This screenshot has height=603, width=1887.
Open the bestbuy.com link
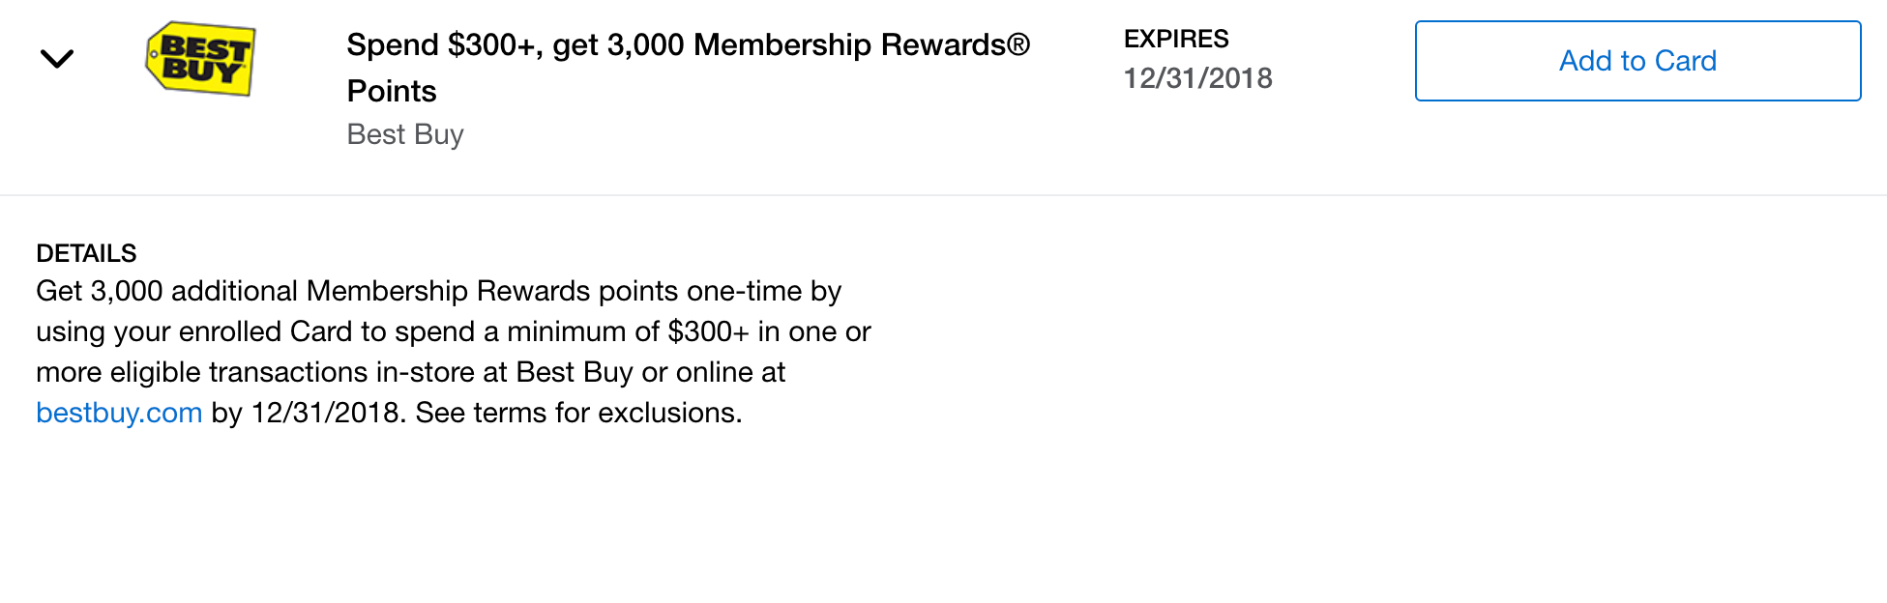tap(119, 413)
